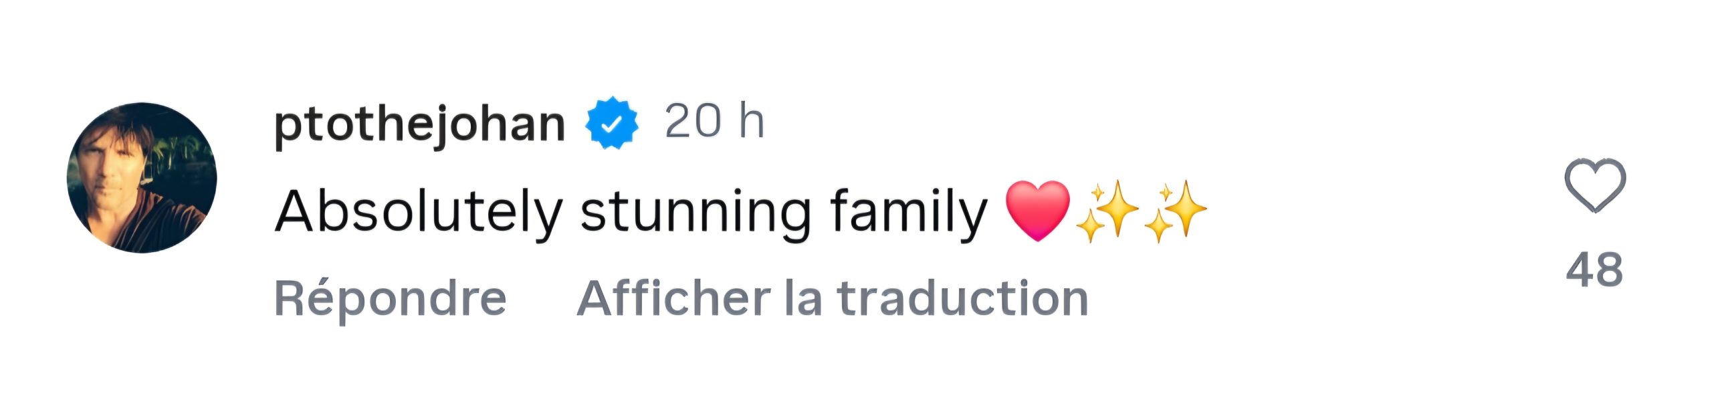Click the word Absolutely in the comment

point(419,213)
